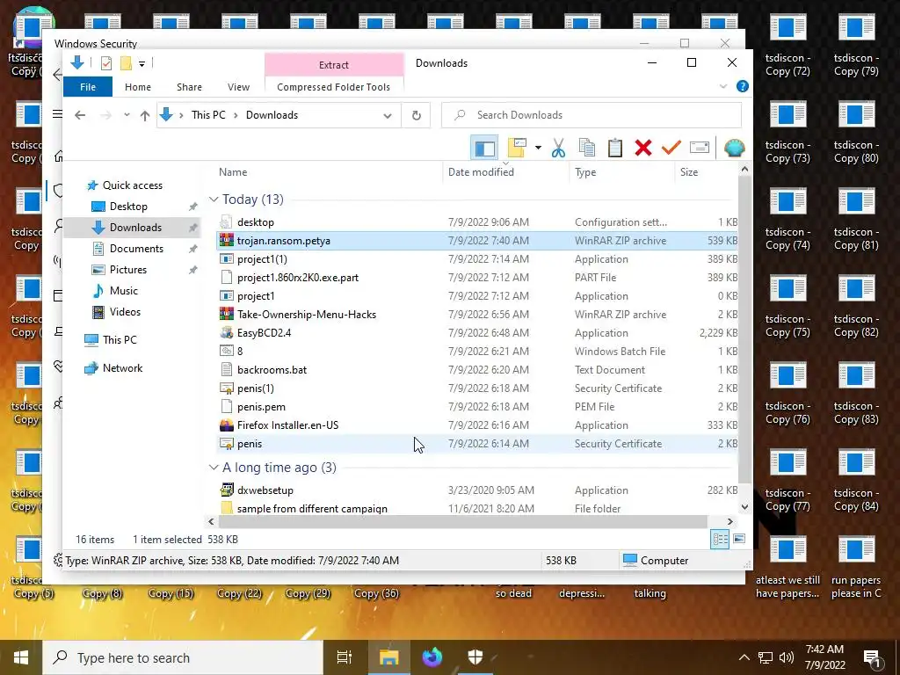The image size is (900, 675).
Task: Click the Rename toolbar icon
Action: tap(699, 148)
